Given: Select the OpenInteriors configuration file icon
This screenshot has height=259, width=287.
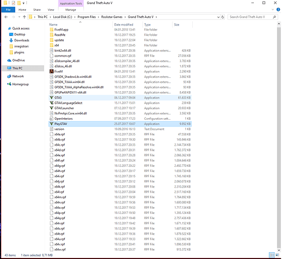Looking at the screenshot, I should [52, 119].
